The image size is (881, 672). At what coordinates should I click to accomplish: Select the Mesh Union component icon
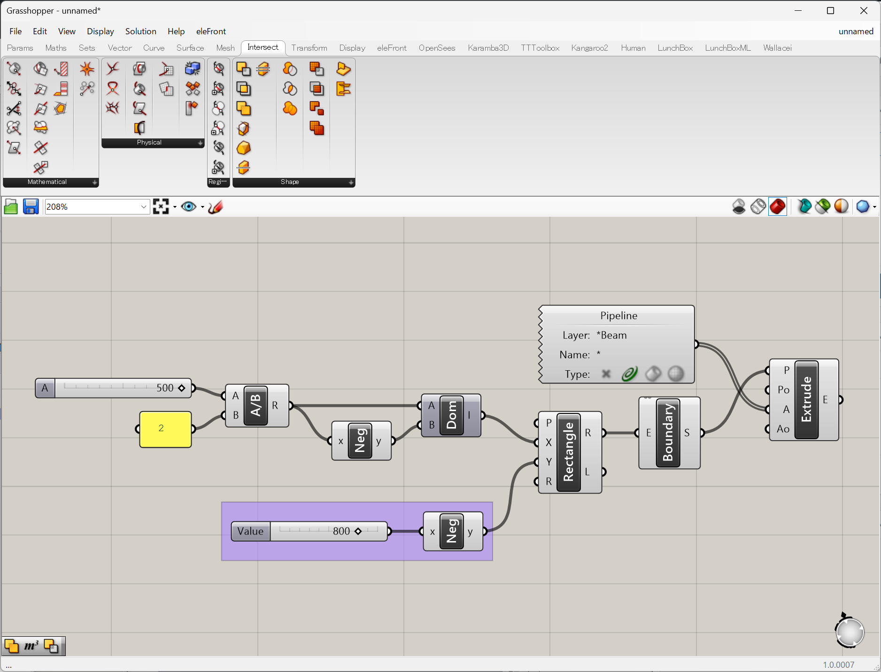[x=317, y=69]
